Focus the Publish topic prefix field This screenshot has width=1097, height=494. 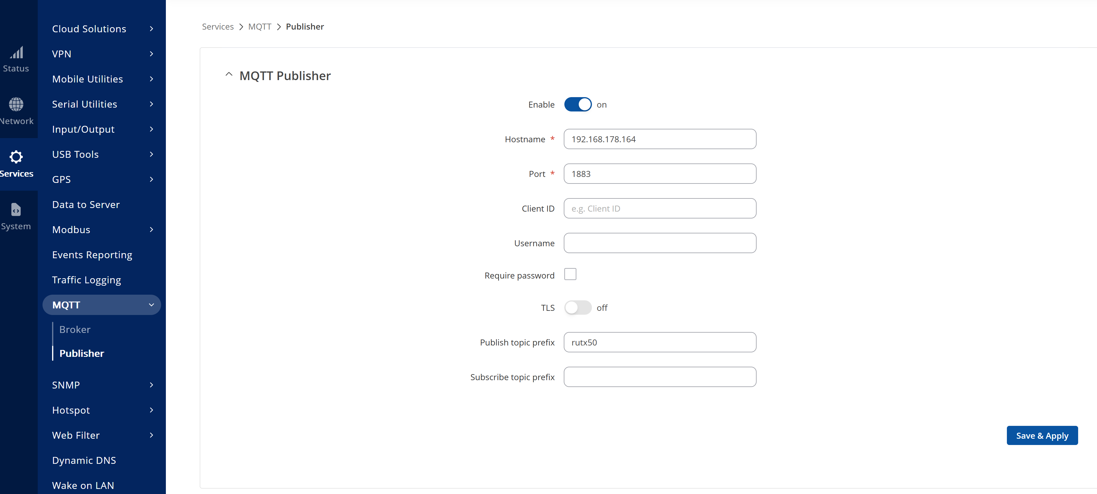(x=660, y=342)
